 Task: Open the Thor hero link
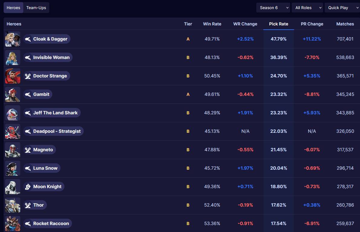(35, 205)
